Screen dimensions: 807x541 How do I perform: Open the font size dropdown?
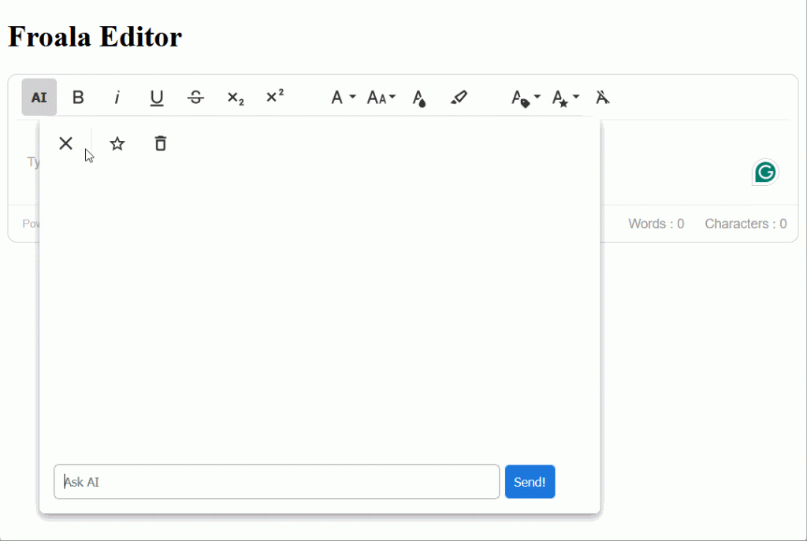[x=380, y=97]
